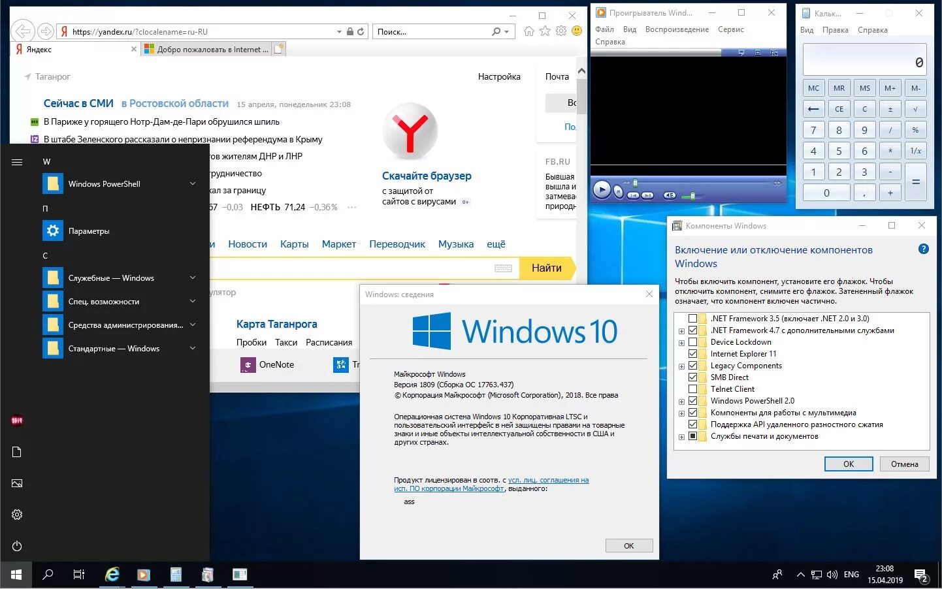The width and height of the screenshot is (942, 589).
Task: Open the Сервис menu in media player
Action: tap(730, 29)
